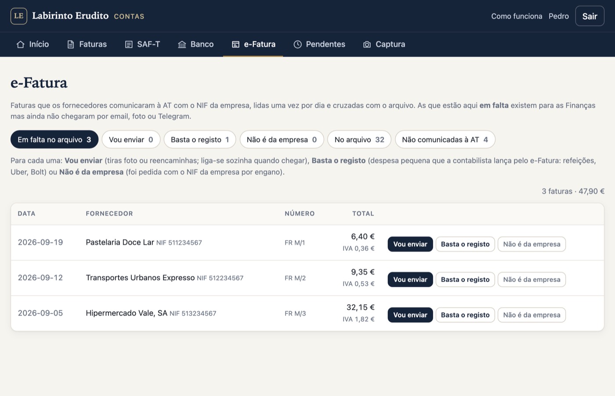Flag Transportes Urbanos Expresso 'Não é da empresa'

coord(532,280)
